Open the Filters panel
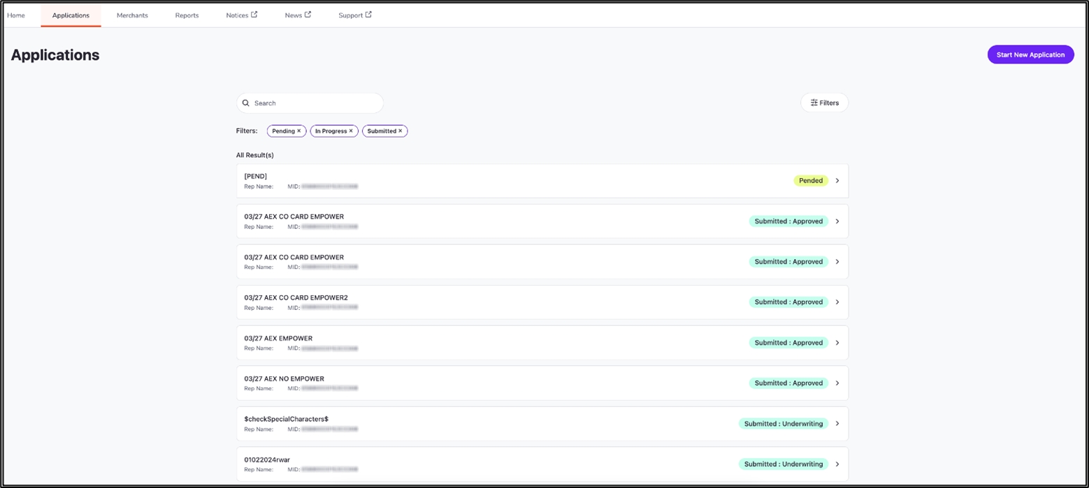 (x=824, y=103)
